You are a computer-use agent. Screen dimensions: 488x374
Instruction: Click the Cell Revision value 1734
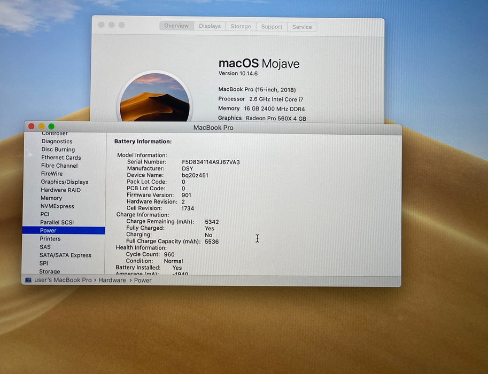point(188,208)
